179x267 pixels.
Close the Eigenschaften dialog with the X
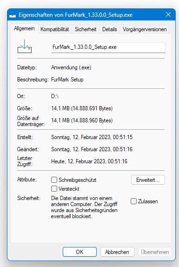[168, 14]
